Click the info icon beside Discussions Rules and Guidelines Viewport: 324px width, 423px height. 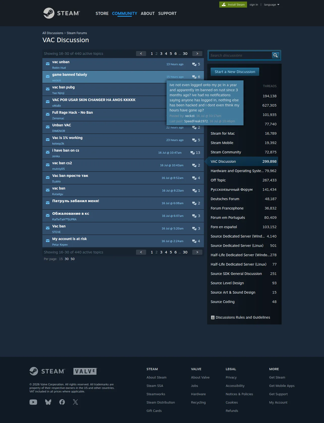pyautogui.click(x=213, y=317)
